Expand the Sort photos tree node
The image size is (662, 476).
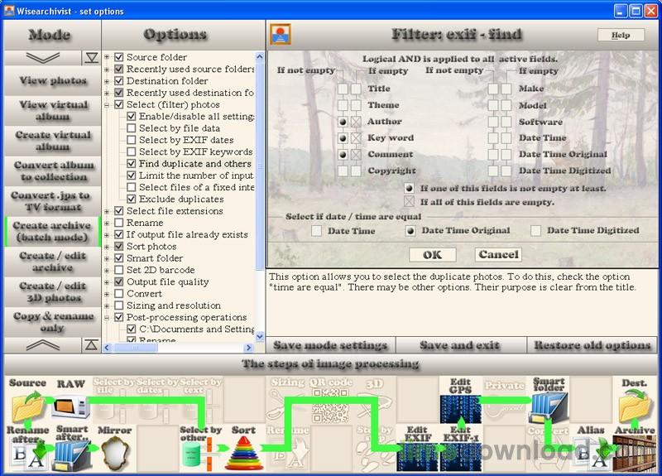(x=107, y=246)
